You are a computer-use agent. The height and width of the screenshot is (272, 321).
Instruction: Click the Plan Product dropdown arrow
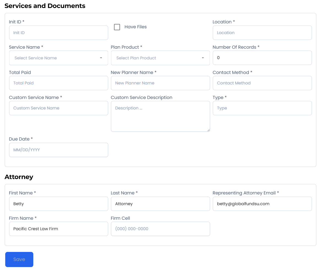click(x=203, y=58)
